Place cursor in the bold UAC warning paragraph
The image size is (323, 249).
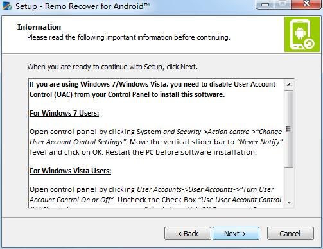tap(152, 89)
